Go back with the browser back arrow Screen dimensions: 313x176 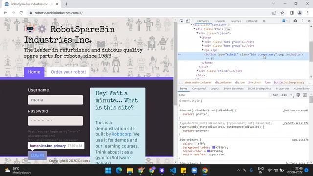(5, 13)
